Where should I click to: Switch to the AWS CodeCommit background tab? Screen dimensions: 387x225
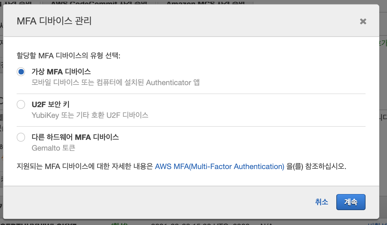(x=99, y=3)
